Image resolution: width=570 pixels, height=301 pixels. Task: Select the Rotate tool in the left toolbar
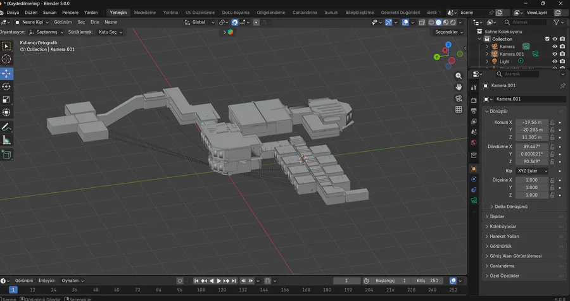6,86
